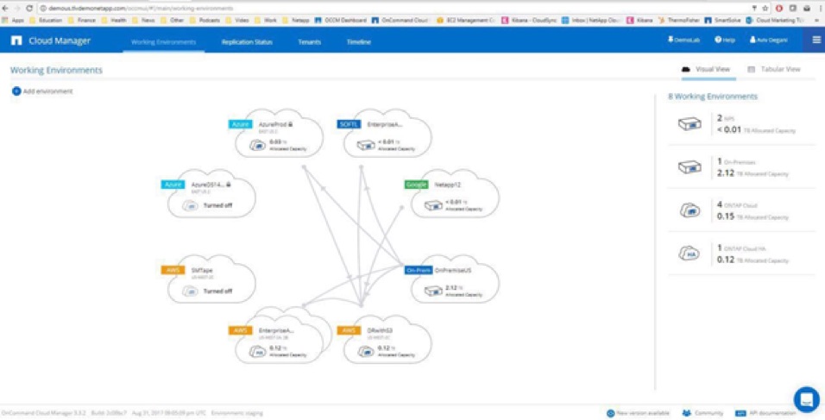Open the hamburger menu in header
This screenshot has height=420, width=825.
click(816, 41)
